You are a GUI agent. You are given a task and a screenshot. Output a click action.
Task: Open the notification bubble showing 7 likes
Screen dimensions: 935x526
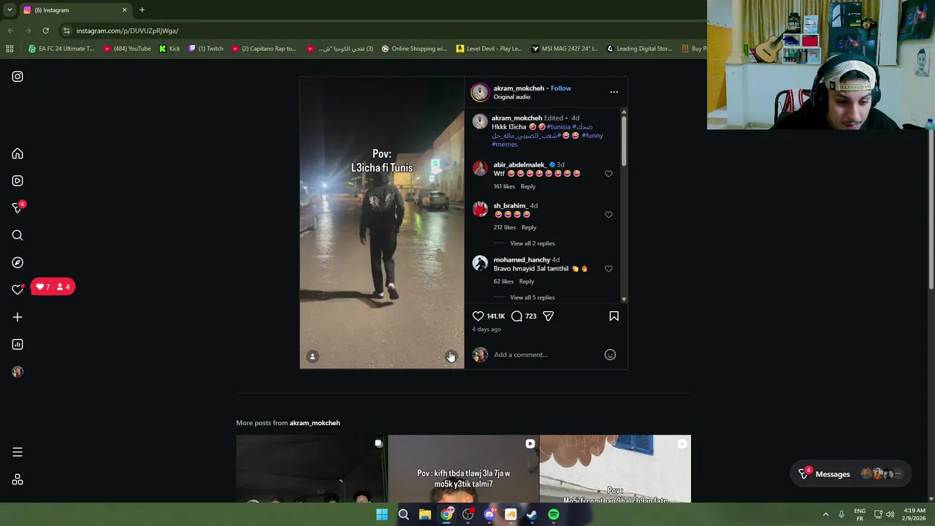coord(53,287)
